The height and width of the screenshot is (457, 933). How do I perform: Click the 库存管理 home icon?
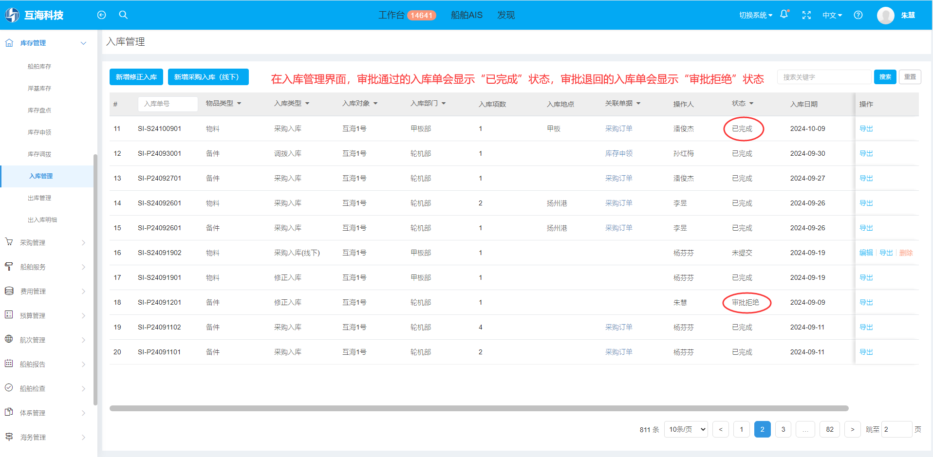9,43
